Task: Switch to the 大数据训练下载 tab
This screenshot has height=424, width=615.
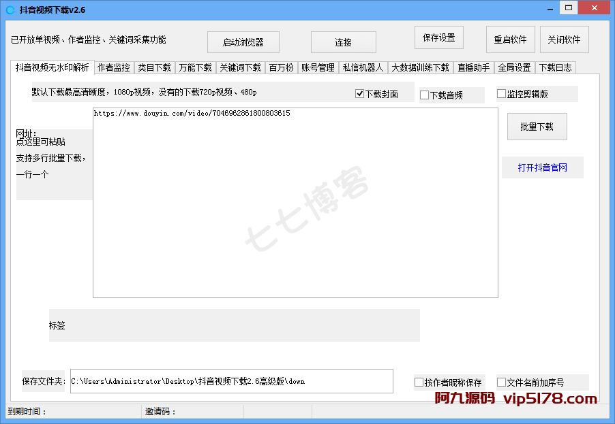Action: tap(420, 68)
